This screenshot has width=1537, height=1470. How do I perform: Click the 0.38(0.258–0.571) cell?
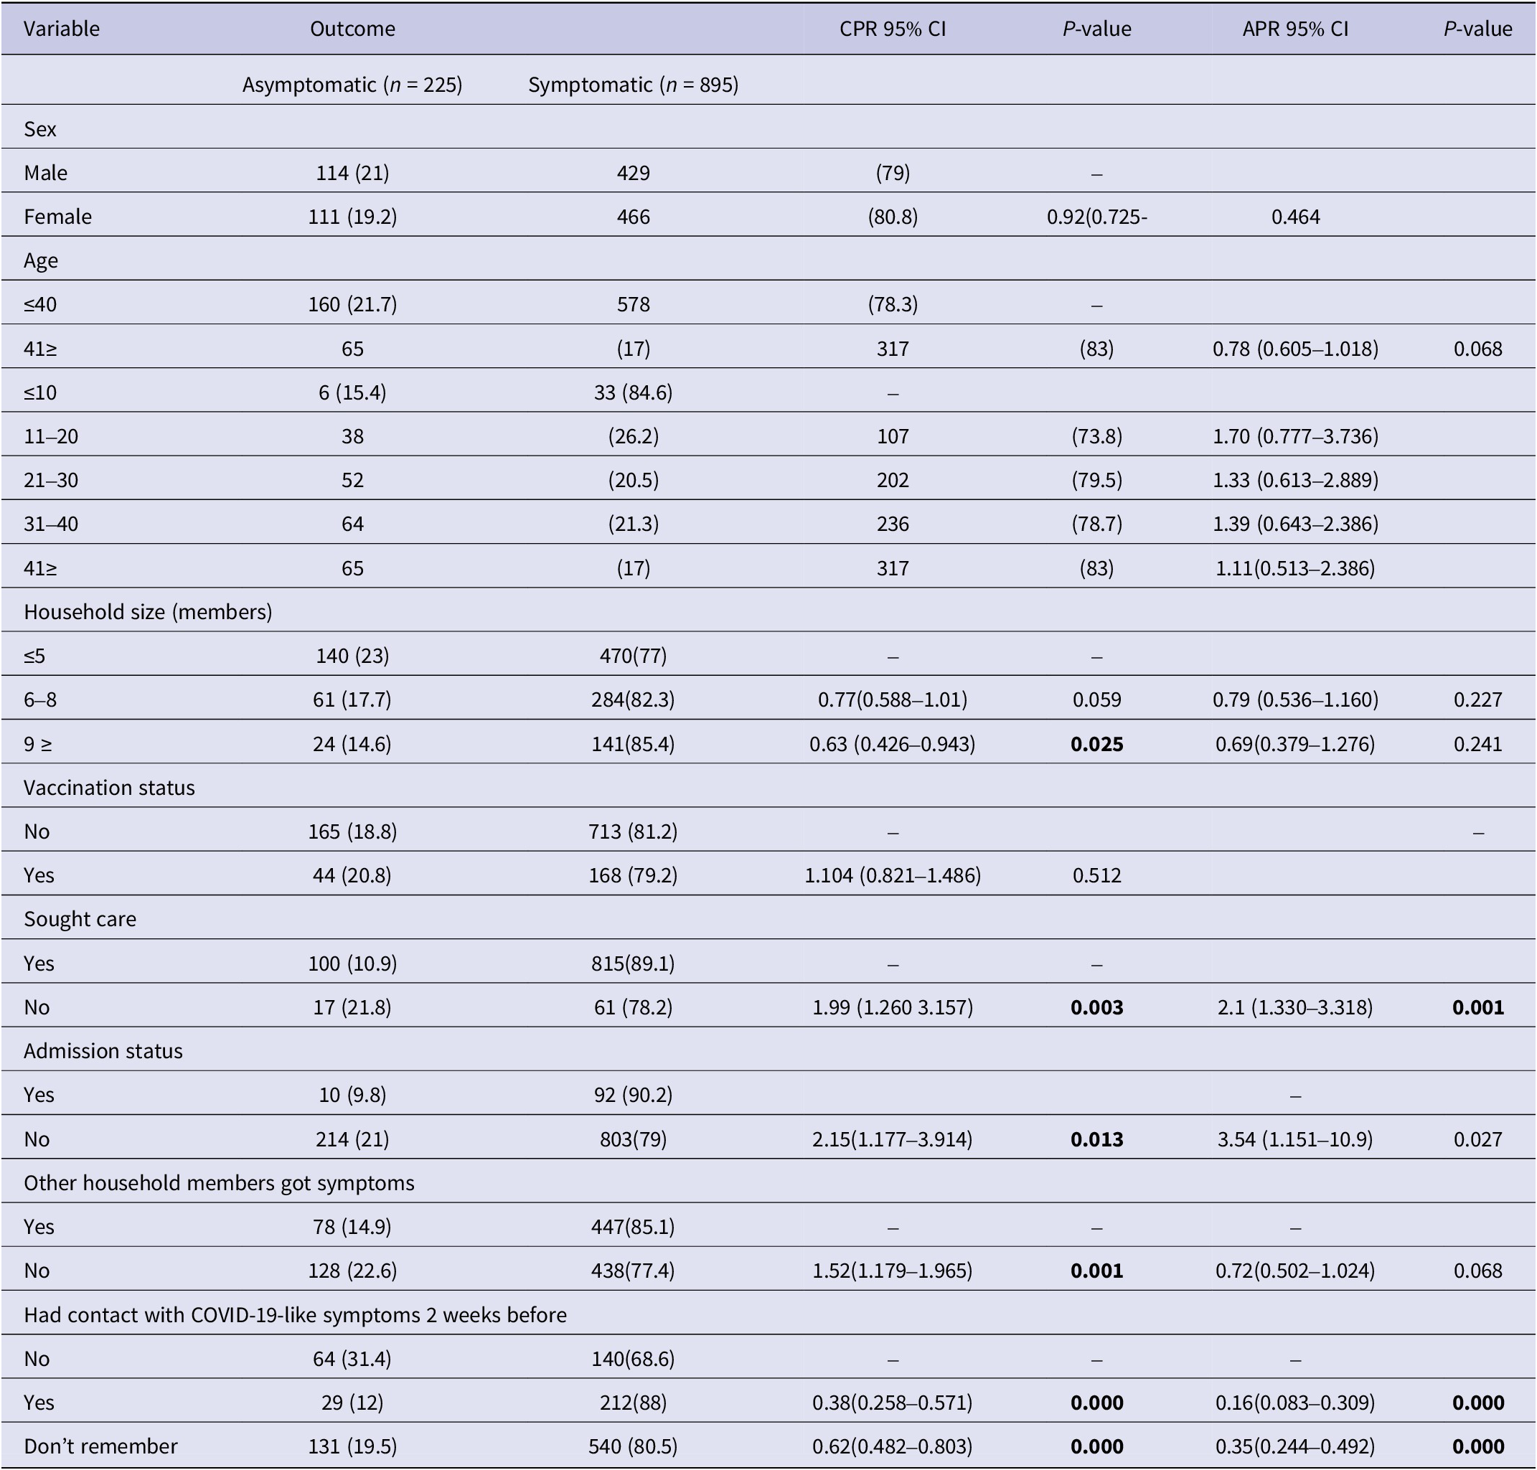893,1402
